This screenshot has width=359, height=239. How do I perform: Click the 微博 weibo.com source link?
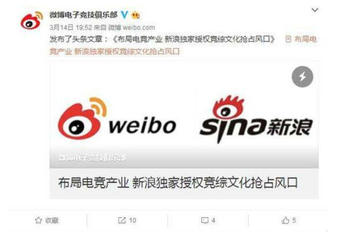[x=131, y=28]
